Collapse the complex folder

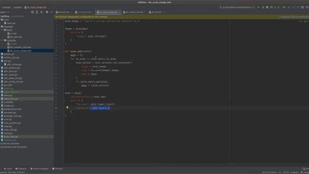pos(2,40)
